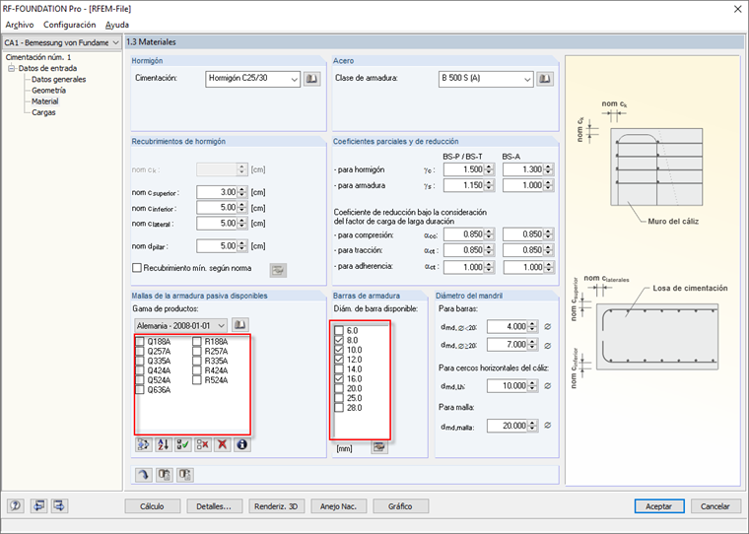This screenshot has height=534, width=749.
Task: Show mesh info via blue info icon
Action: tap(242, 444)
